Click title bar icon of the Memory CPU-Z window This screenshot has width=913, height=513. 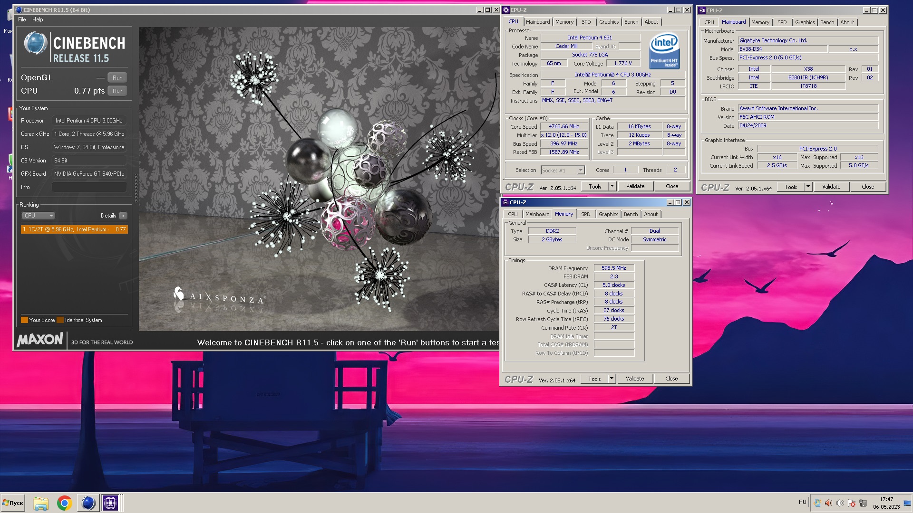(505, 202)
